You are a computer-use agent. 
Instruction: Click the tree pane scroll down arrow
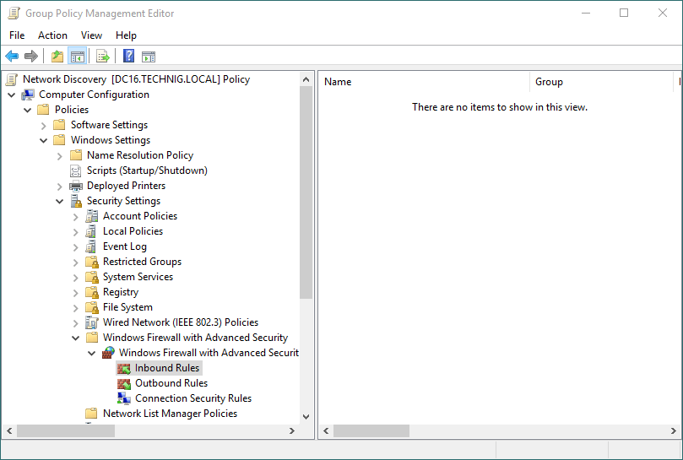pos(306,417)
